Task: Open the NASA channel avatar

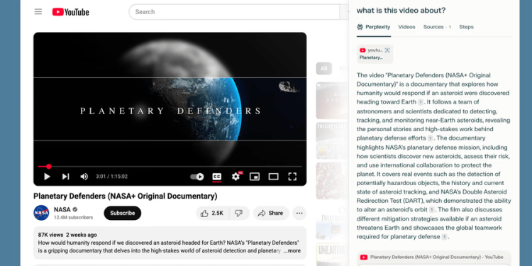Action: [x=41, y=213]
